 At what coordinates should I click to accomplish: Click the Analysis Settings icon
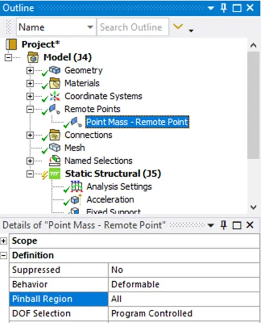[x=77, y=187]
